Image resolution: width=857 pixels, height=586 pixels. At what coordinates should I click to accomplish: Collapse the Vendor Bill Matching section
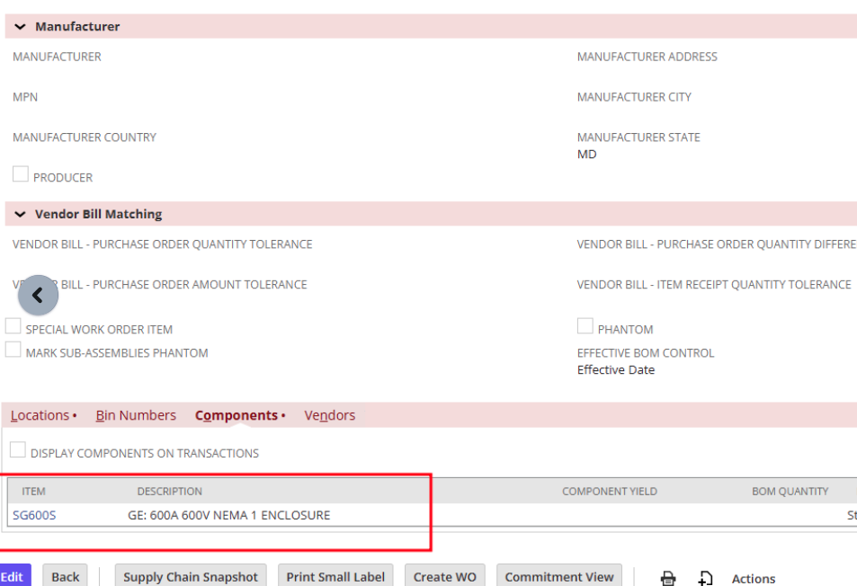pos(21,215)
